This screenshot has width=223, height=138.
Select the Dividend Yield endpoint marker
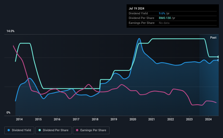[218, 60]
